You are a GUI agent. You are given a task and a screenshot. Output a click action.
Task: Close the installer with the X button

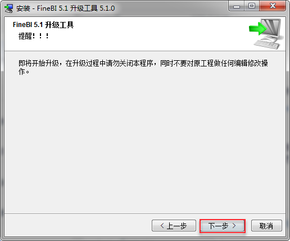273,6
